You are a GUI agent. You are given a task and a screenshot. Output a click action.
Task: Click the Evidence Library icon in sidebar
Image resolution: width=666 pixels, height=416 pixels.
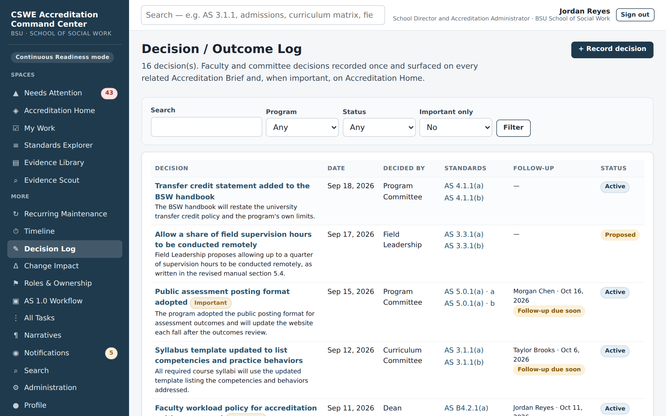click(x=16, y=163)
